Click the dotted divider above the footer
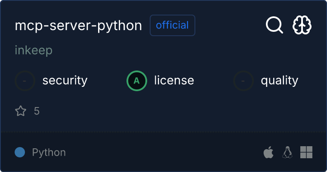Image resolution: width=327 pixels, height=172 pixels. 163,132
